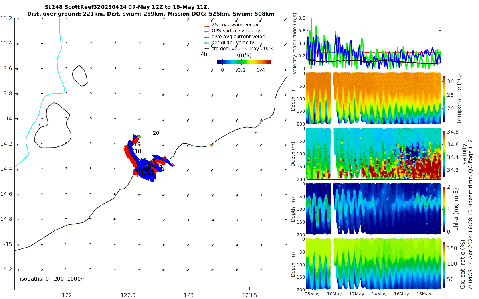Click the temperature depth section panel
This screenshot has height=299, width=479.
point(373,98)
